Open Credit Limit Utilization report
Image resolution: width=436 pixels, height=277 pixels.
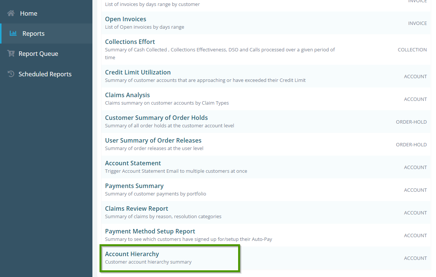tap(138, 72)
